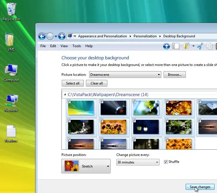Open the Edit menu
Viewport: 217px width, 193px height.
(x=53, y=46)
